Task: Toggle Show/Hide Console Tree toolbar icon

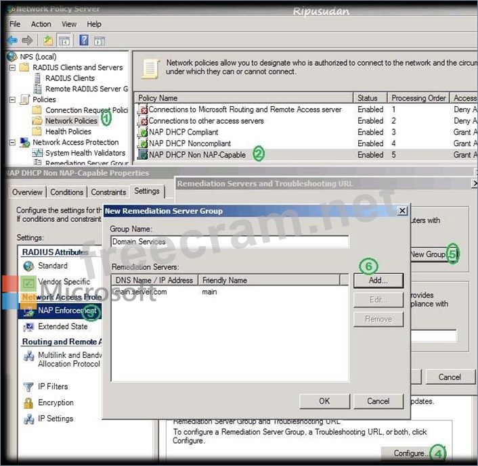Action: (x=64, y=40)
